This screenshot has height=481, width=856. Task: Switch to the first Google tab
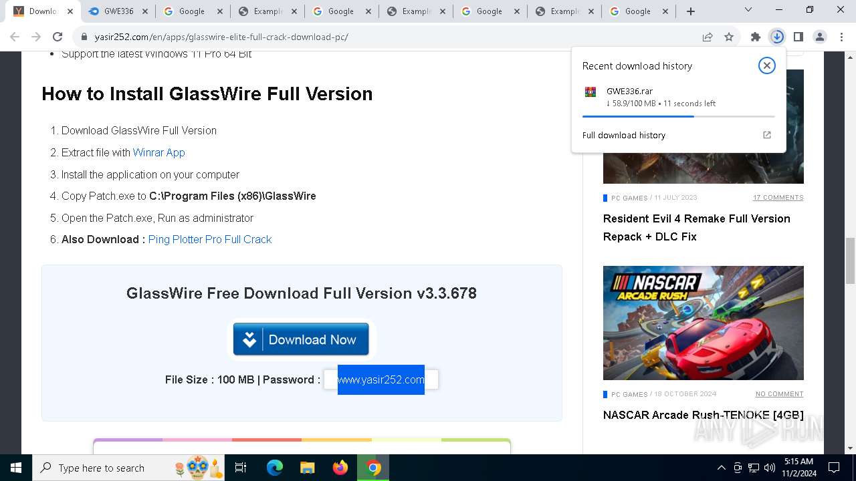point(192,11)
